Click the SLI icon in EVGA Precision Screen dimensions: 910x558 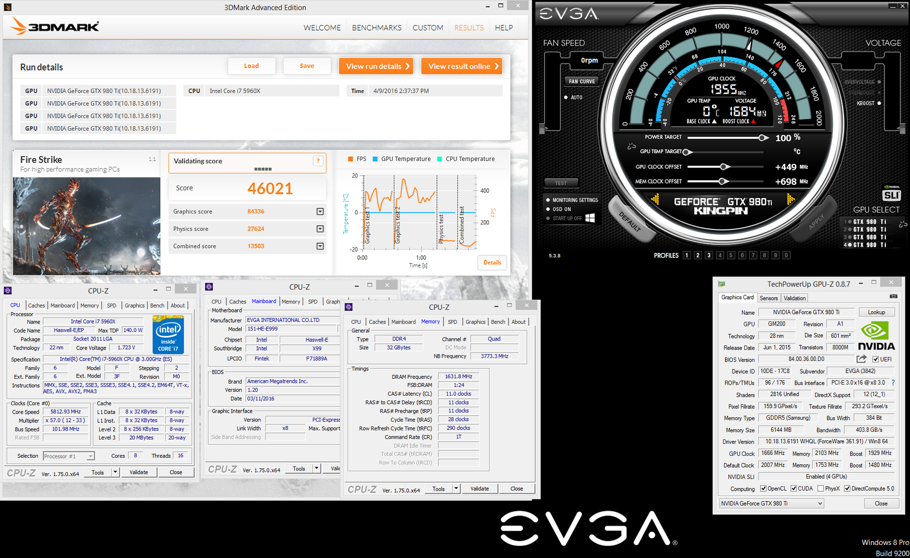(x=891, y=194)
